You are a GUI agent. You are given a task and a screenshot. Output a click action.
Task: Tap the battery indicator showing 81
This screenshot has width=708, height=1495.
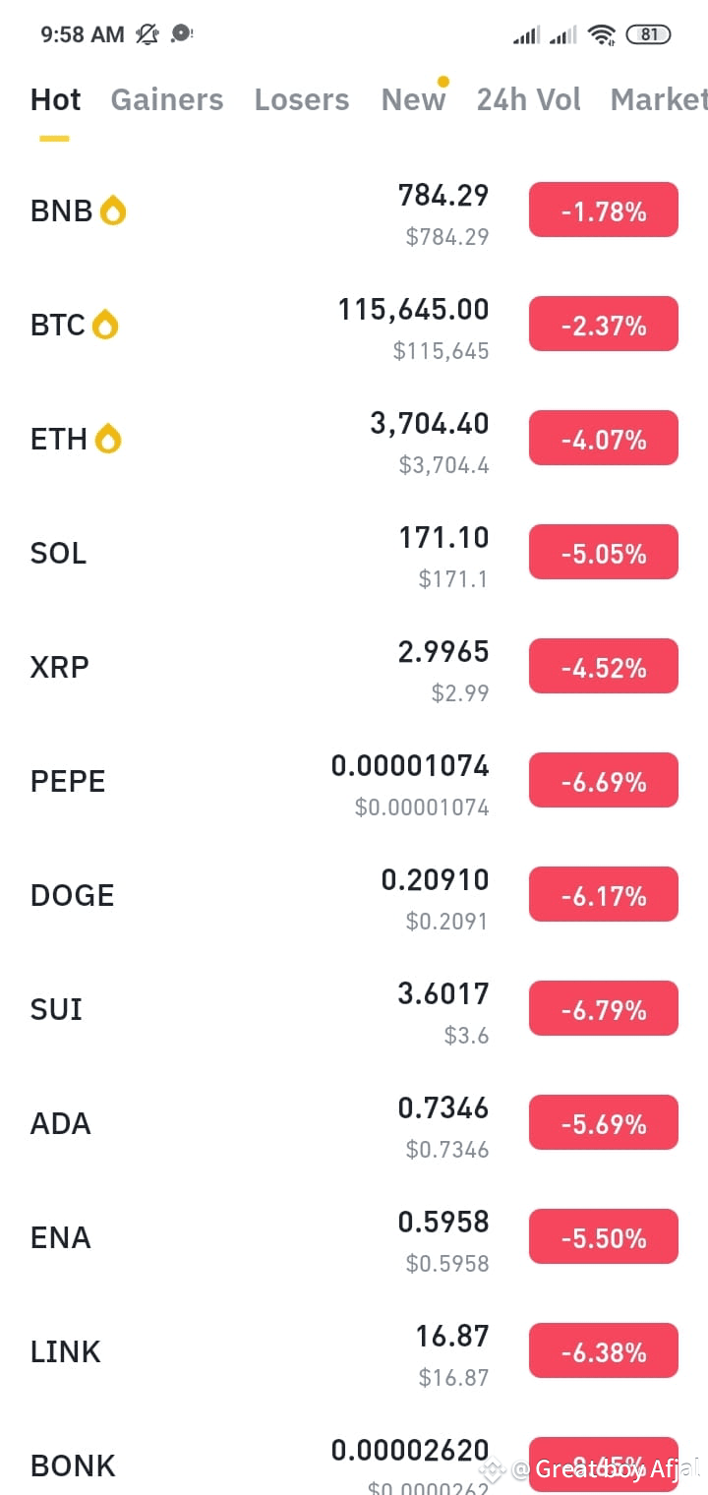coord(648,34)
